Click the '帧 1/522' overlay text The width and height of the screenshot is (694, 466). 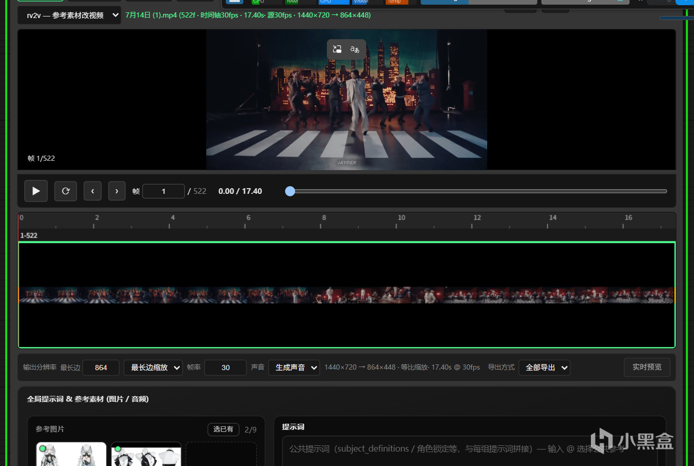pyautogui.click(x=41, y=158)
